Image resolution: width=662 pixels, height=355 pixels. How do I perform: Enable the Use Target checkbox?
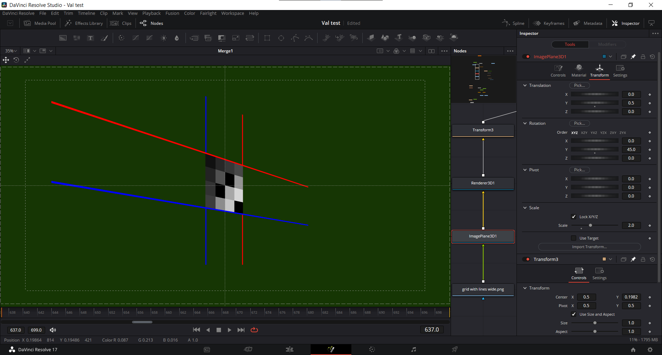[x=574, y=238]
